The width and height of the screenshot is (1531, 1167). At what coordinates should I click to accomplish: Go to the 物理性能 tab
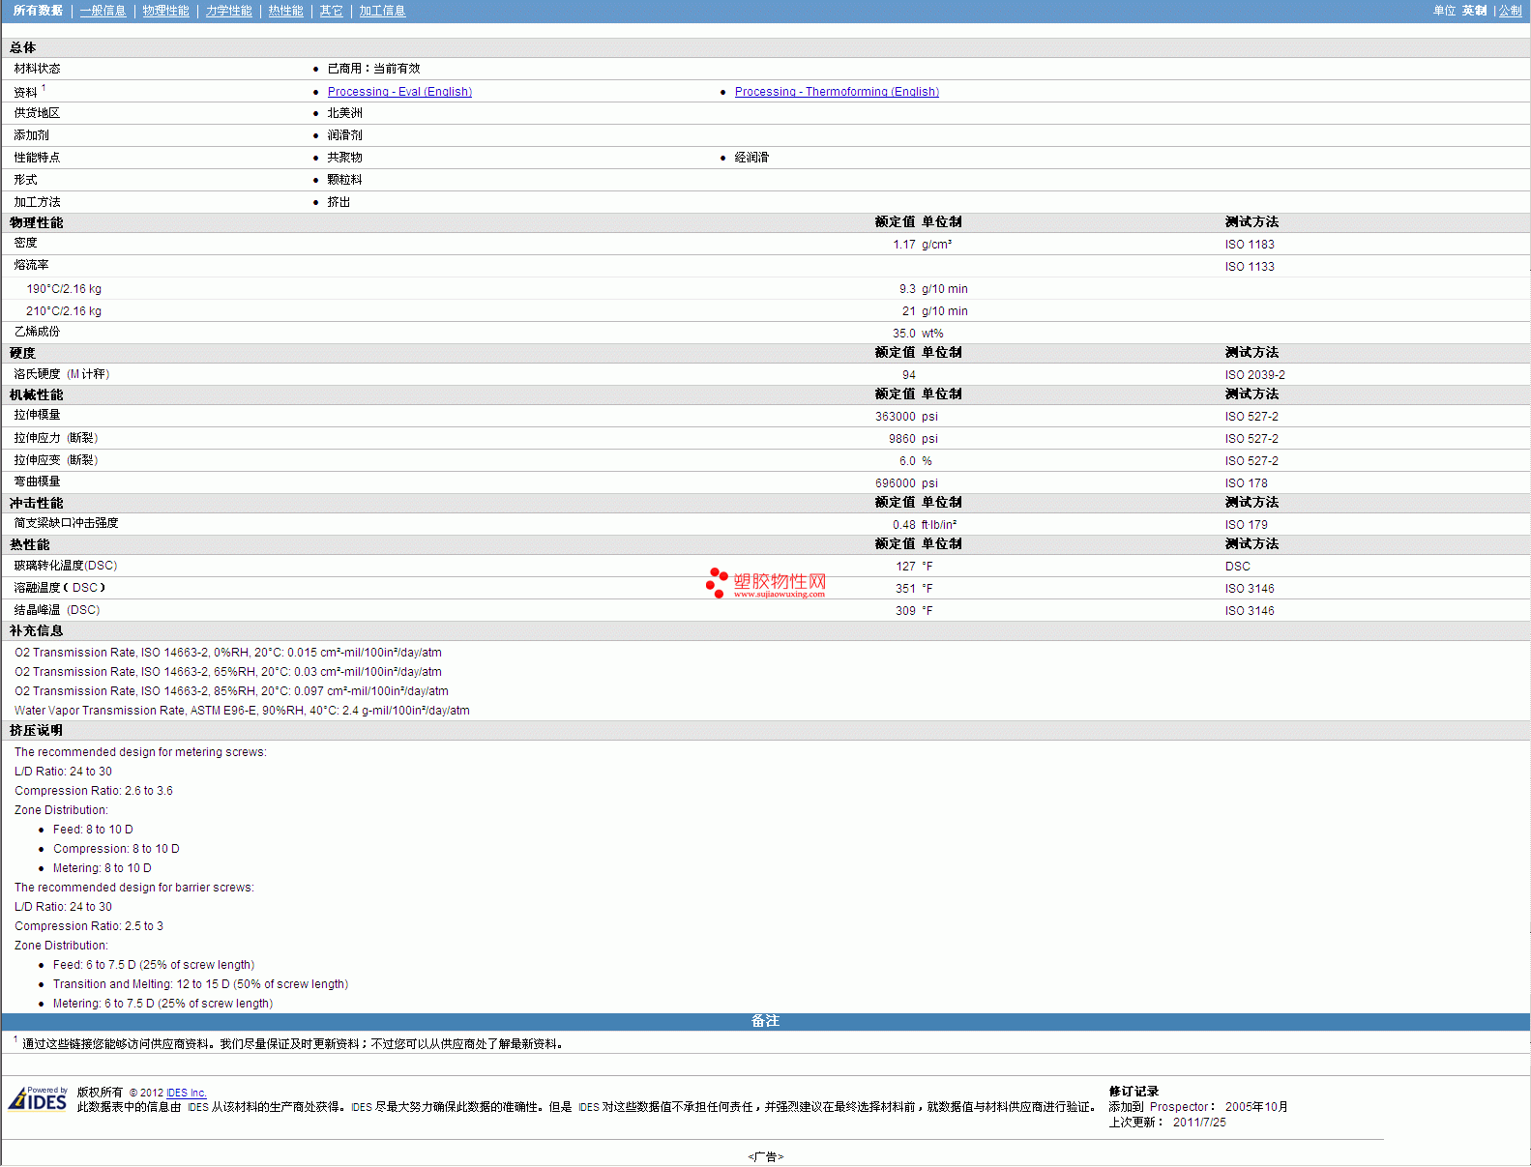[165, 11]
